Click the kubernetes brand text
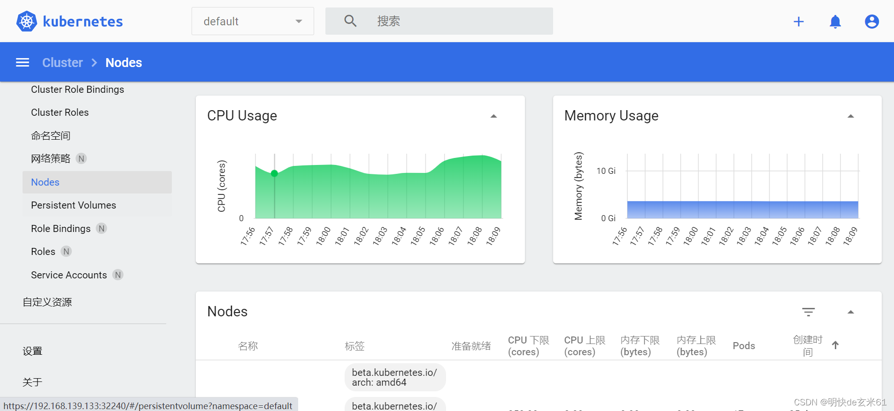Viewport: 894px width, 411px height. coord(83,22)
